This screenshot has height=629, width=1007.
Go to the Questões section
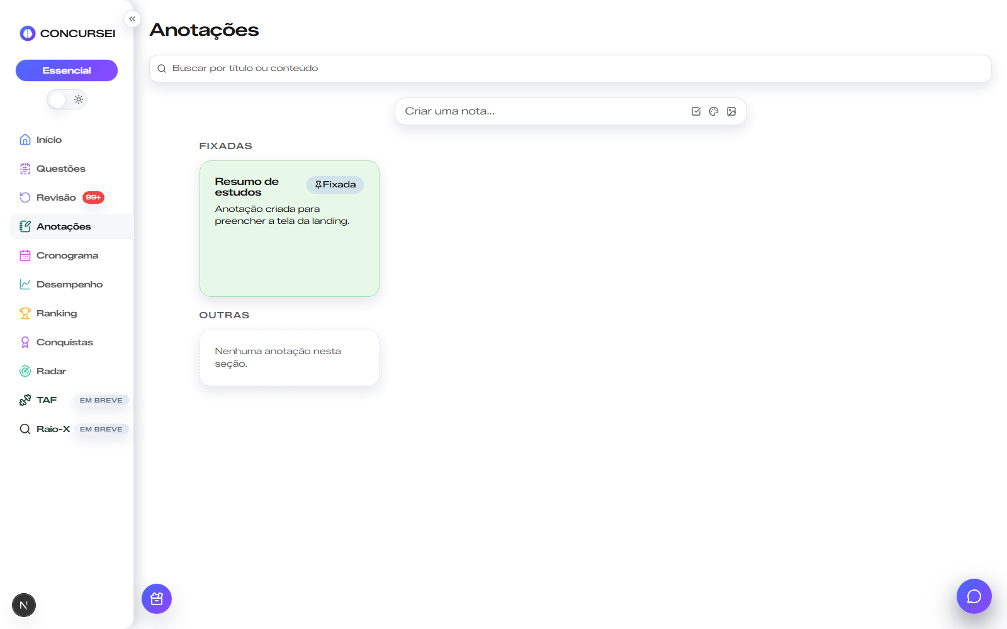click(x=60, y=169)
